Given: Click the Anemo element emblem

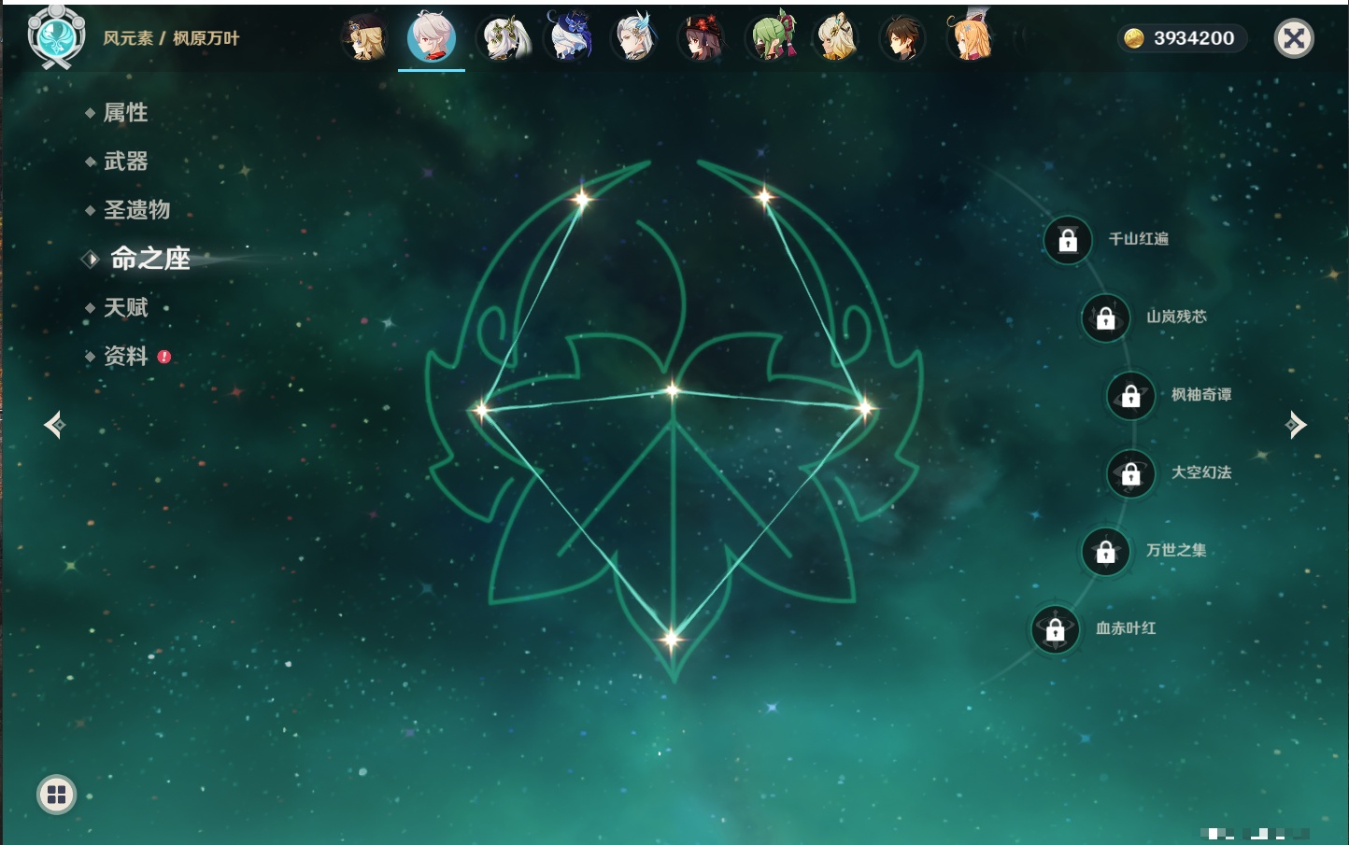Looking at the screenshot, I should pyautogui.click(x=56, y=37).
